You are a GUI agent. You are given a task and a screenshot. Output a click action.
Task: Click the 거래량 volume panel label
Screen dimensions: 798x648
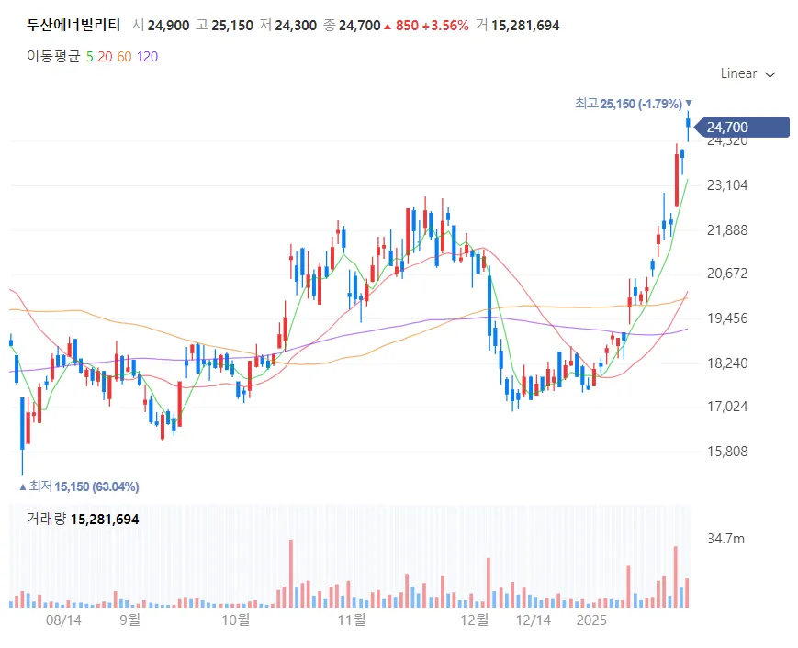coord(46,519)
